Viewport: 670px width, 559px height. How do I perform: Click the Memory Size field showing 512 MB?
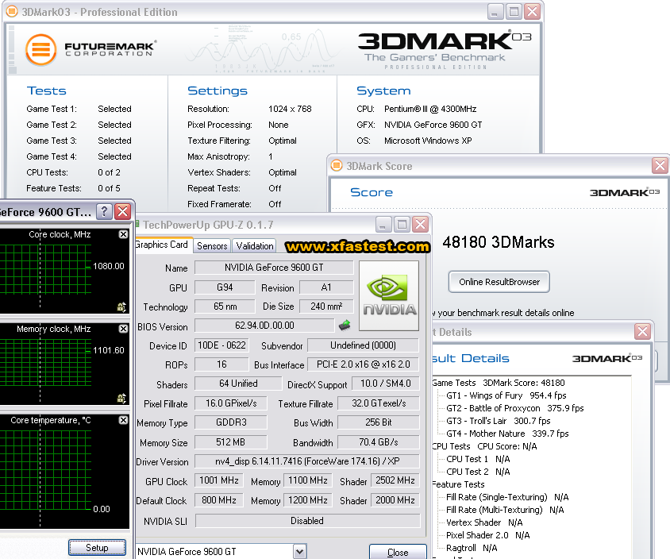(231, 442)
